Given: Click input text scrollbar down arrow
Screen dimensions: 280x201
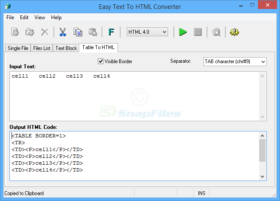Looking at the screenshot, I should click(x=262, y=117).
